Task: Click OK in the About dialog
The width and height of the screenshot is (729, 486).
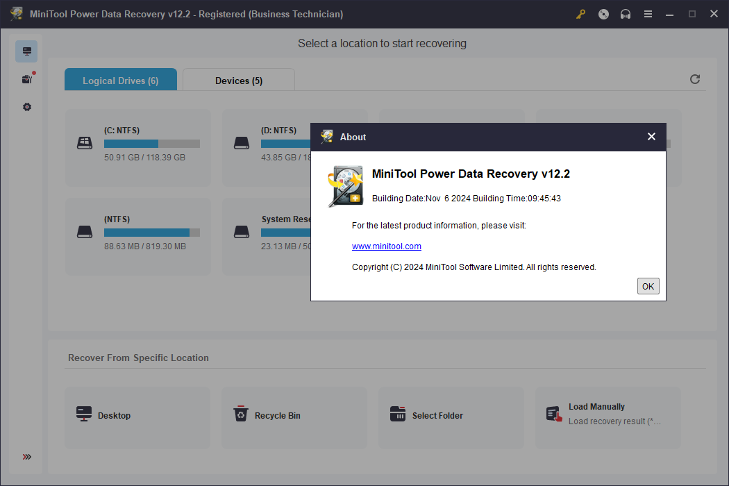Action: pyautogui.click(x=648, y=287)
